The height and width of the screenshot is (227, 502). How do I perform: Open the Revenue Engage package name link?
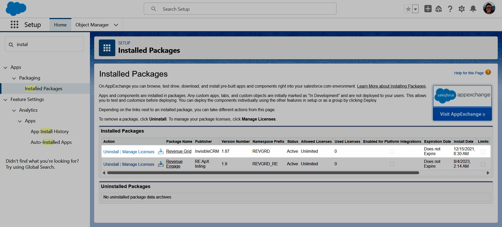coord(174,164)
